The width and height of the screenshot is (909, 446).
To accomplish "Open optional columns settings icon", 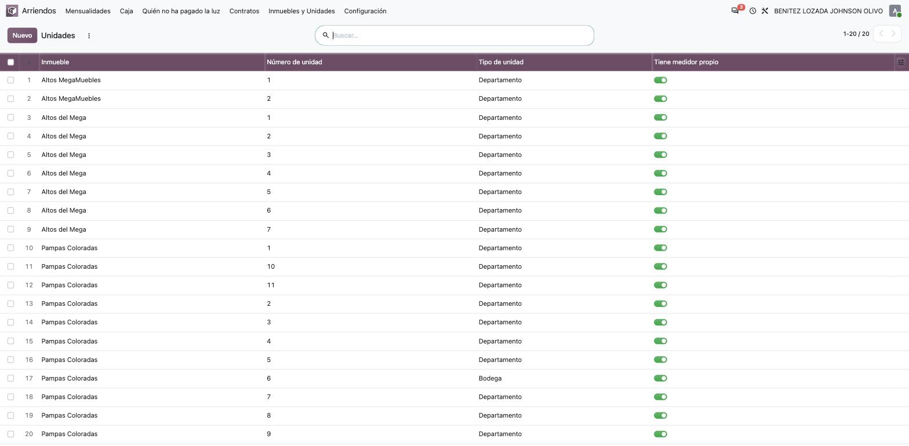I will coord(901,62).
